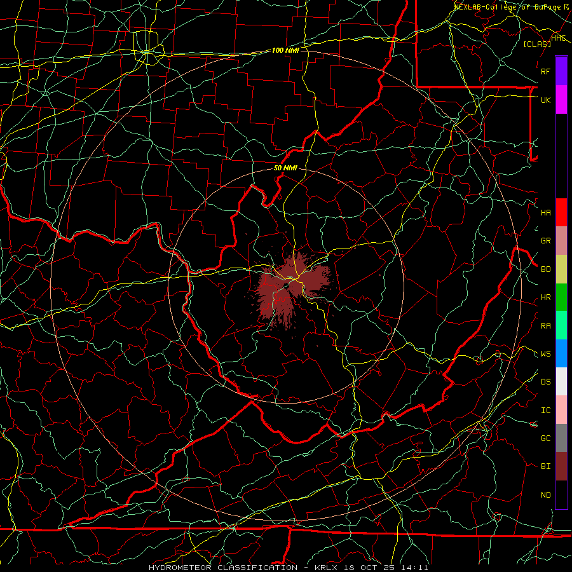The width and height of the screenshot is (572, 572).
Task: Click the "NEXLAB-College of DuPage" header text
Action: 508,7
